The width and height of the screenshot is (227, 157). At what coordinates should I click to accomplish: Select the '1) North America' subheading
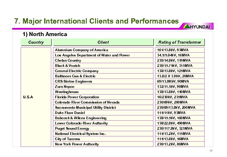[x=45, y=34]
